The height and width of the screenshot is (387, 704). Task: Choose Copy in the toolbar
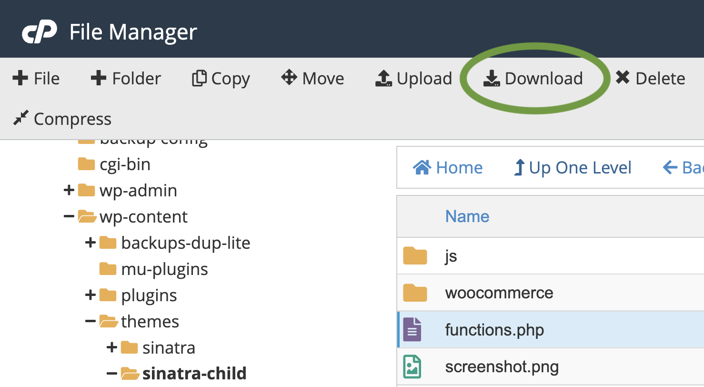coord(221,79)
